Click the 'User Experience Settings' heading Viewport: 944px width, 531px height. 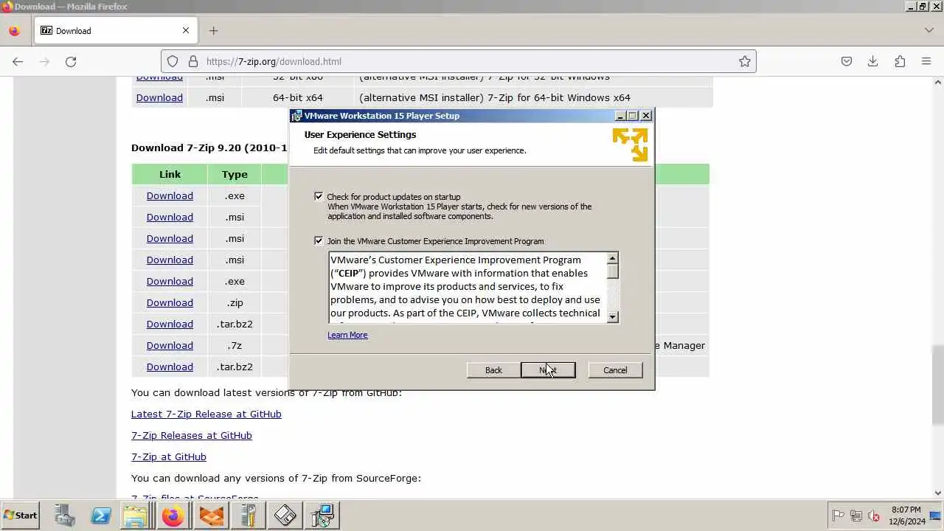[x=360, y=134]
